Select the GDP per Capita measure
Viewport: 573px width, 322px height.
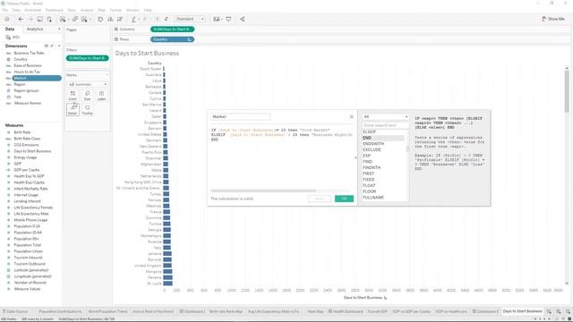[x=27, y=170]
